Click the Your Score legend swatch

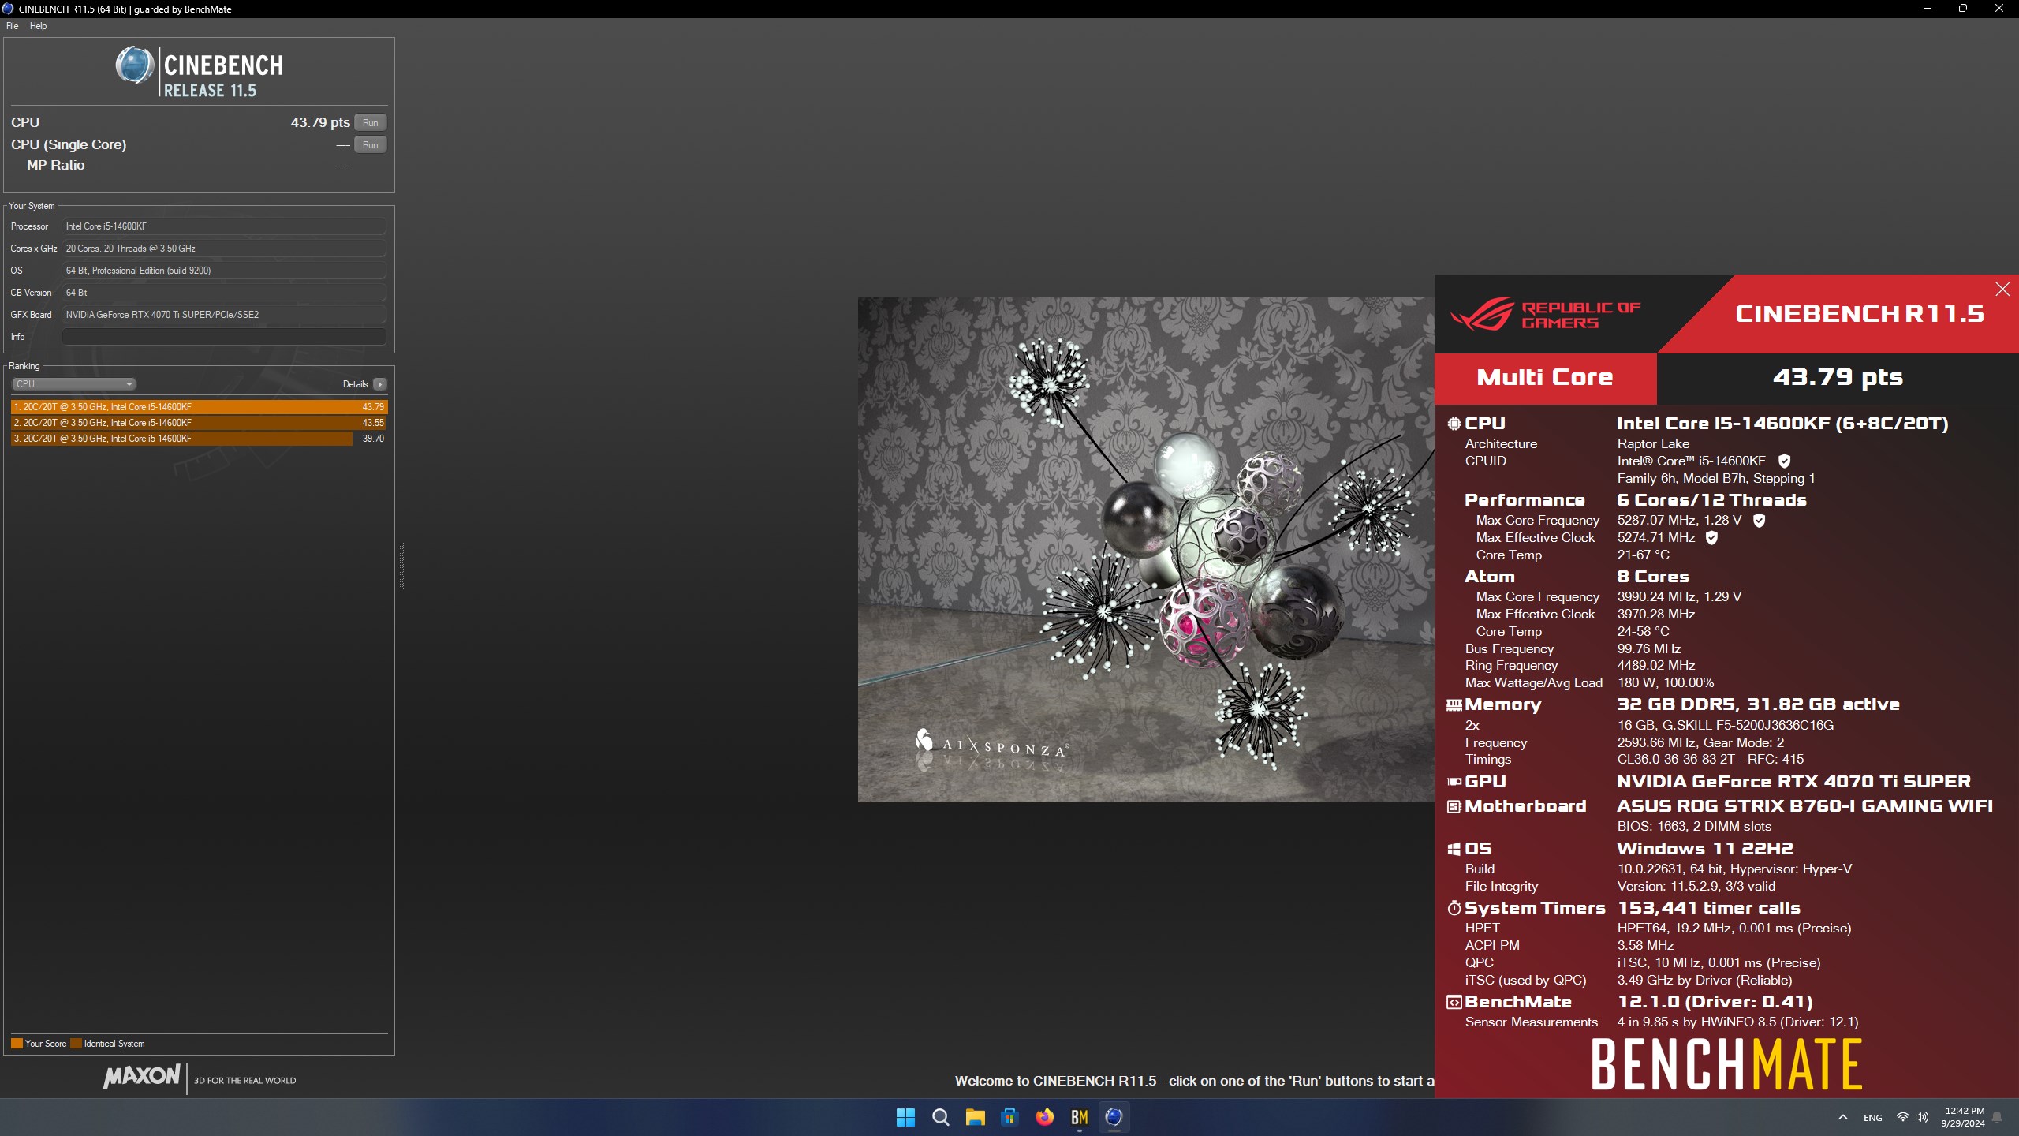(x=17, y=1044)
